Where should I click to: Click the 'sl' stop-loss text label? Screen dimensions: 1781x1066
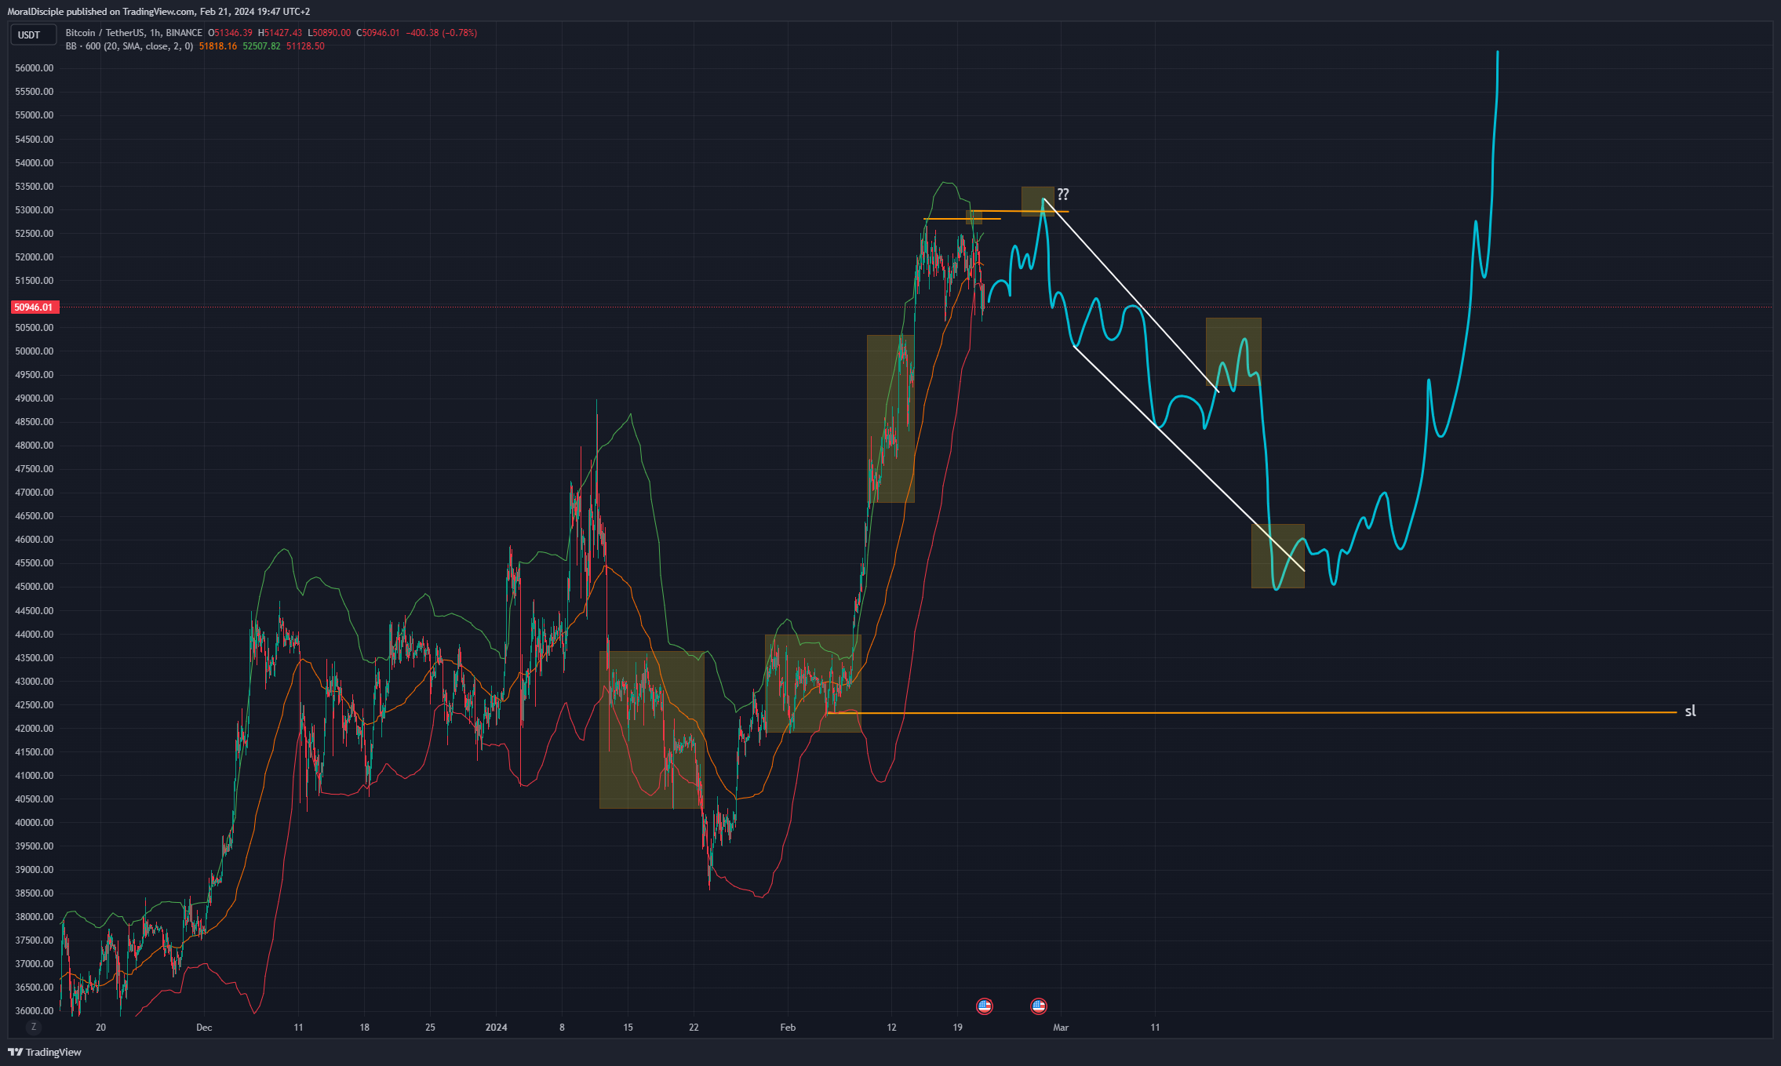1690,711
